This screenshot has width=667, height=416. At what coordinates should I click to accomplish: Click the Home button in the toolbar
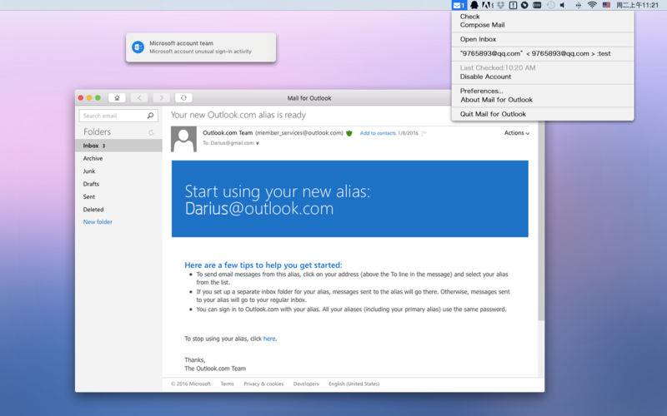click(x=117, y=98)
